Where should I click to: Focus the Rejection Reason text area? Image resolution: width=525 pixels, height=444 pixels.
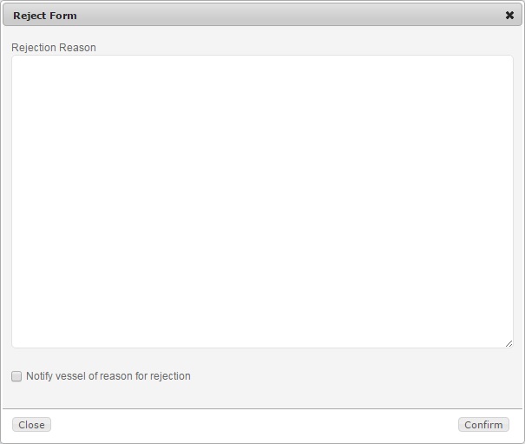point(262,202)
